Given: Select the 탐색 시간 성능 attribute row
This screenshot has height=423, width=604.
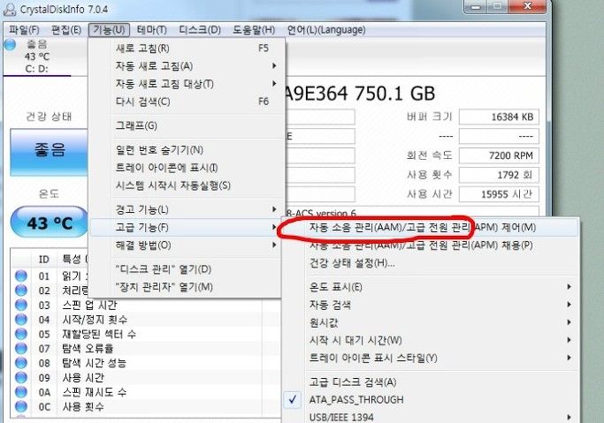Looking at the screenshot, I should pyautogui.click(x=147, y=363).
